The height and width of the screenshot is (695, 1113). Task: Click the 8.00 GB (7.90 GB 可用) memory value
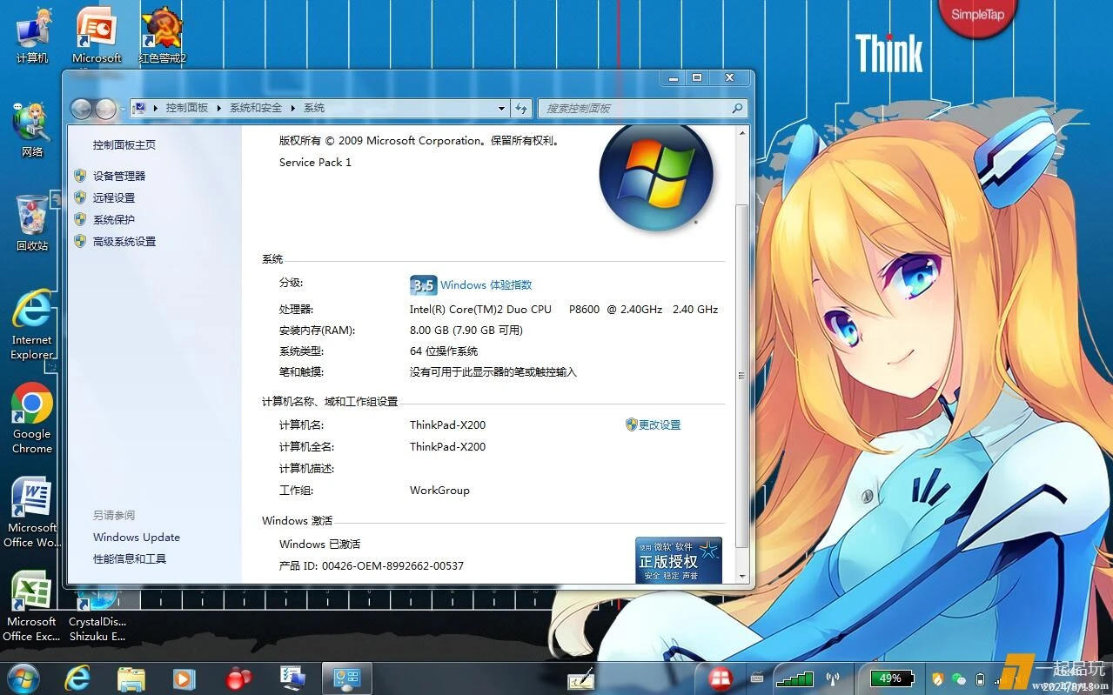pos(466,330)
